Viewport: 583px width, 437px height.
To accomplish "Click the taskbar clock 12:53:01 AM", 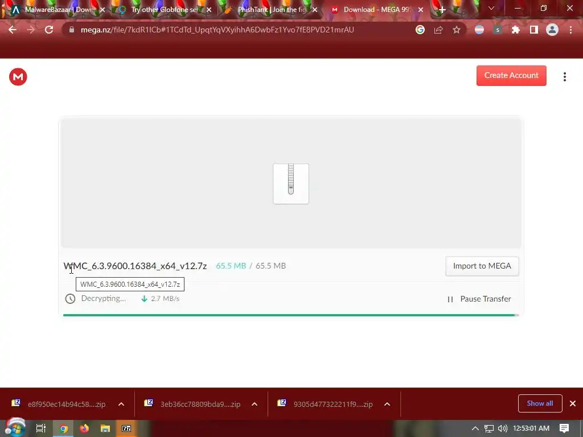I will (531, 428).
